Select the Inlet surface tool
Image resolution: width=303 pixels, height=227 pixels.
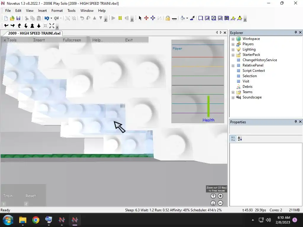tap(220, 18)
